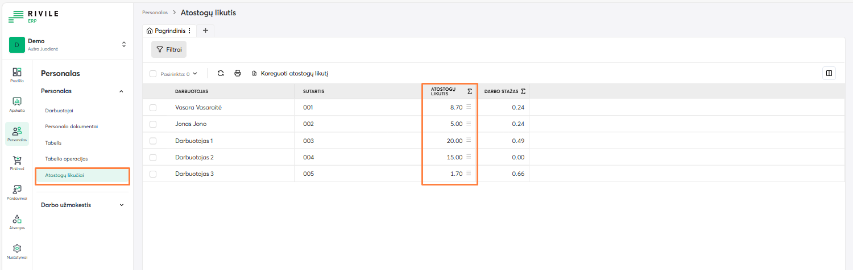Open the Pardavimai sales module
This screenshot has height=270, width=853.
tap(17, 193)
